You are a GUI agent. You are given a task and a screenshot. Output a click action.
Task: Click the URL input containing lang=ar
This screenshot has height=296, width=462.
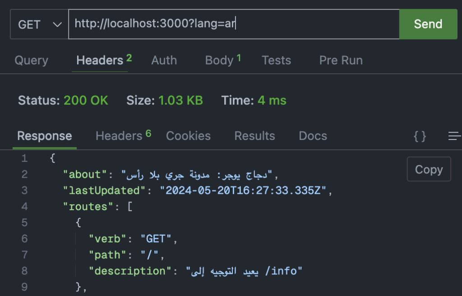(x=234, y=24)
